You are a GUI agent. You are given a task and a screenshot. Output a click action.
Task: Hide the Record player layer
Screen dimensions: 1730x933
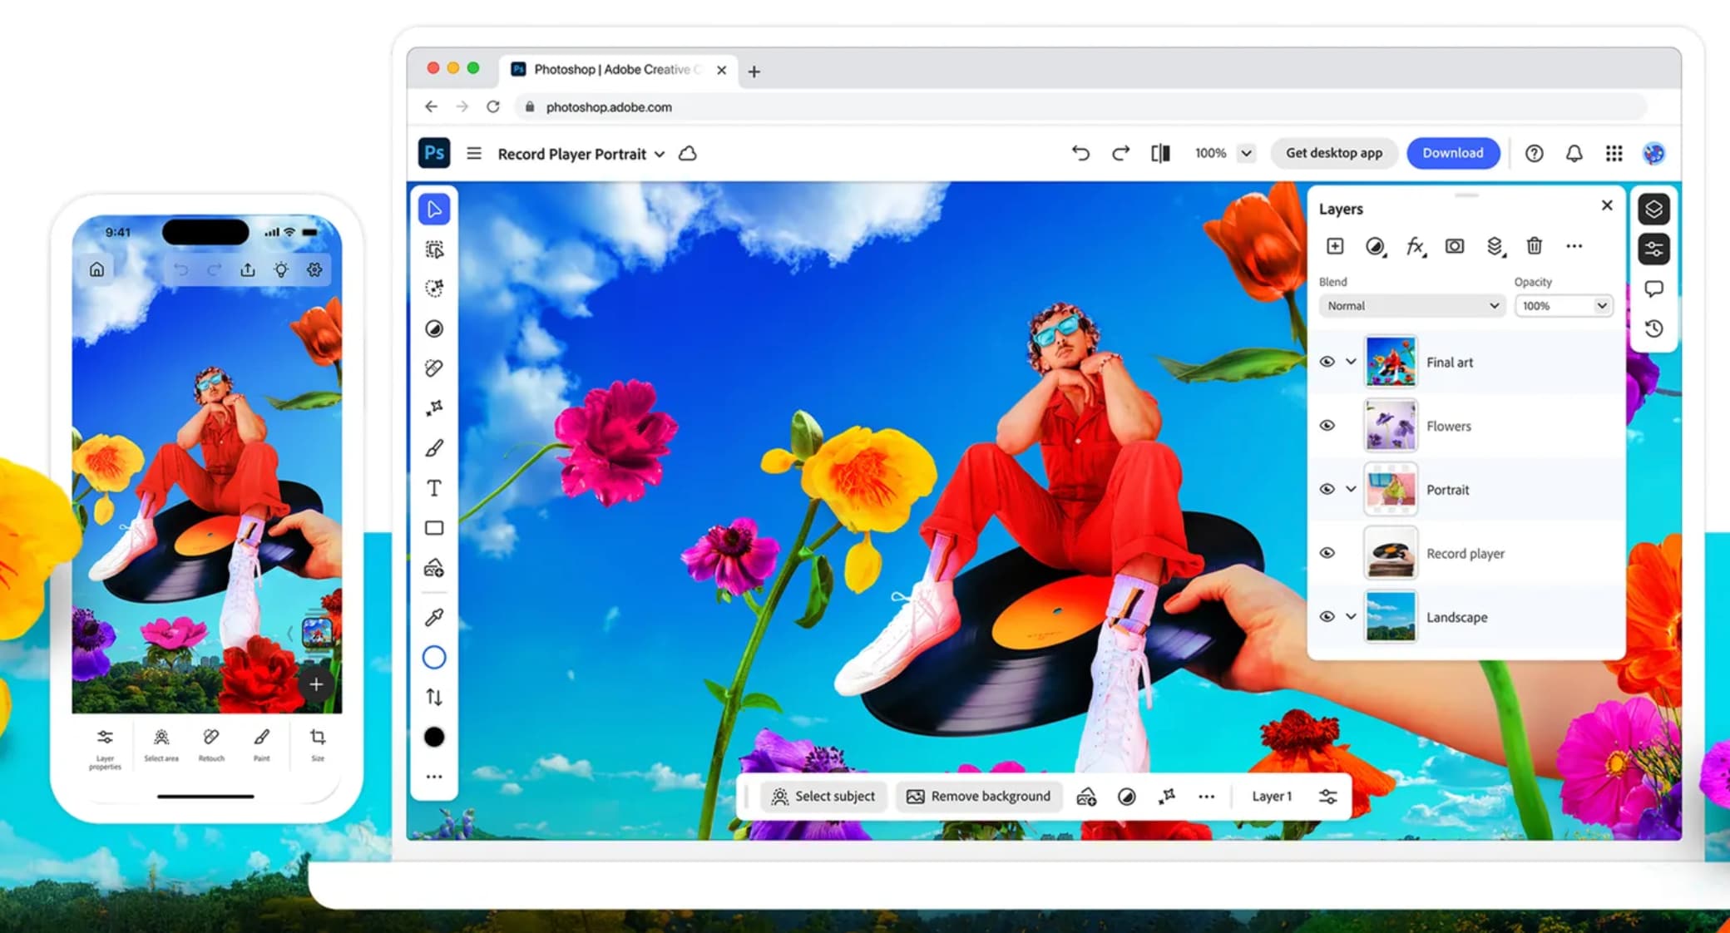click(x=1327, y=553)
